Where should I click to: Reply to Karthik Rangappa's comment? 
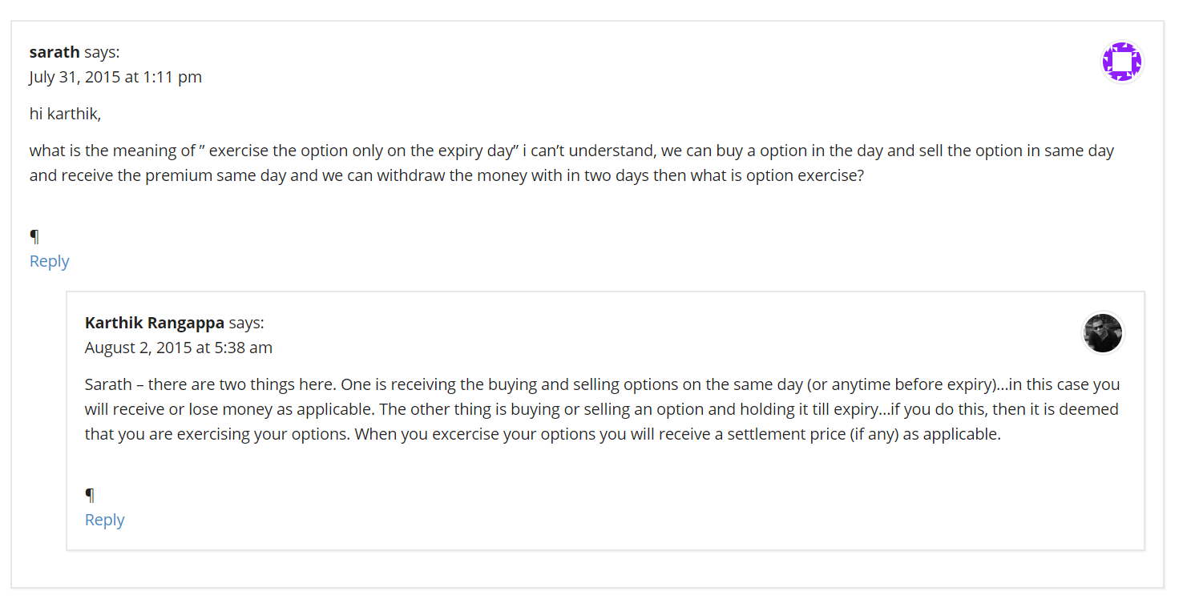[105, 520]
